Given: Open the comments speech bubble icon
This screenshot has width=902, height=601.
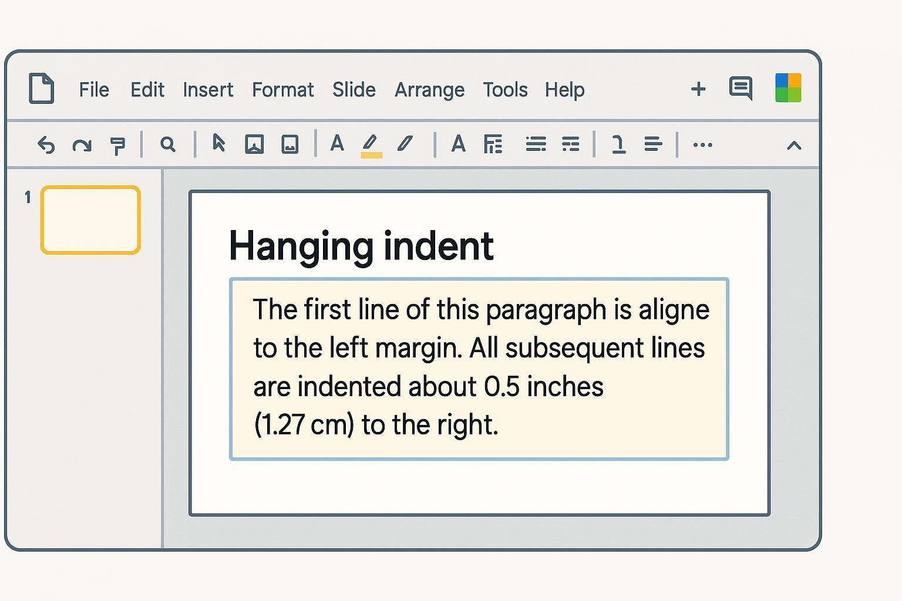Looking at the screenshot, I should [x=741, y=89].
